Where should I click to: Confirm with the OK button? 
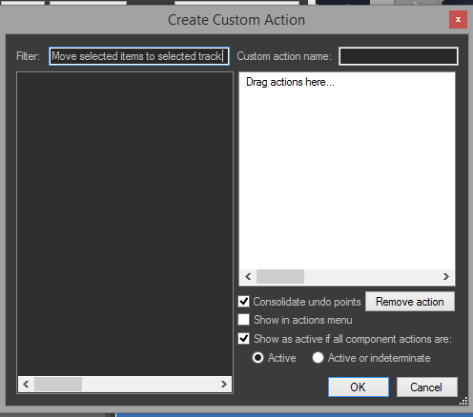point(359,387)
